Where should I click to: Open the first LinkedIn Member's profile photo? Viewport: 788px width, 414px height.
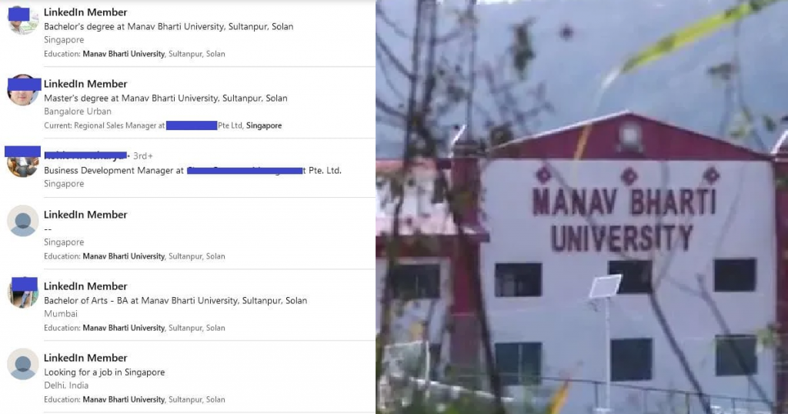(x=22, y=19)
